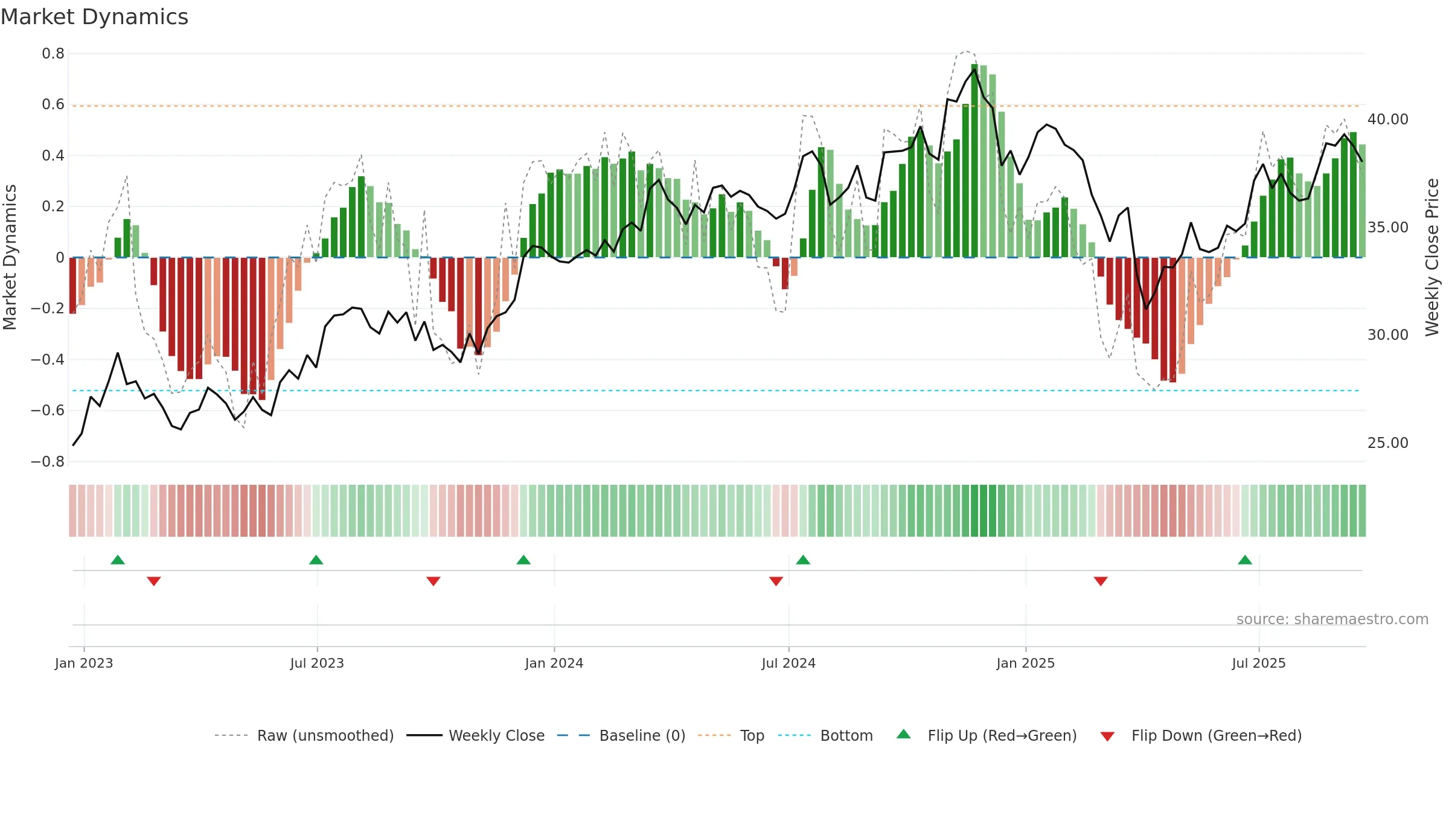Click the '−0.4' left axis tick label
This screenshot has height=815, width=1449.
coord(48,360)
